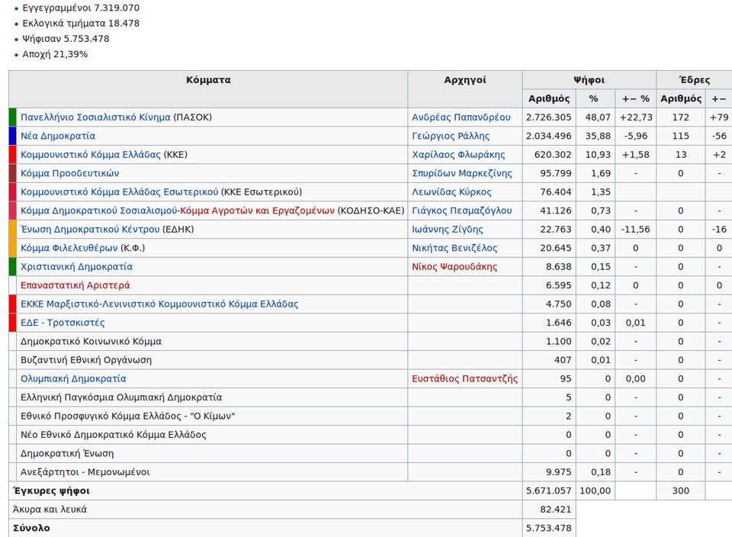Viewport: 732px width, 537px height.
Task: Click leader Γεώργιος Ράλλης link
Action: point(451,136)
